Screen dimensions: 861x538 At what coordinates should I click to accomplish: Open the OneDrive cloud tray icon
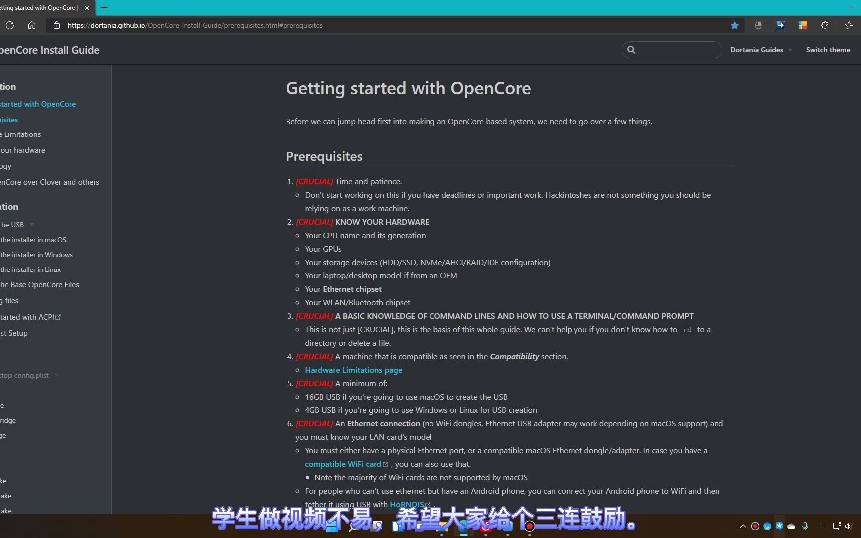pos(791,526)
